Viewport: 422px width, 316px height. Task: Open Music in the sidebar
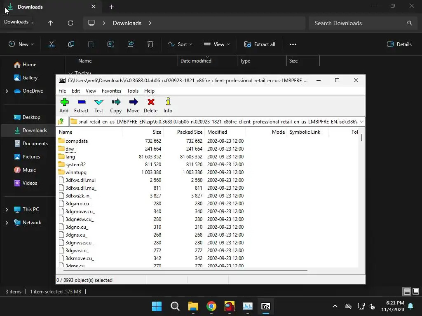29,170
